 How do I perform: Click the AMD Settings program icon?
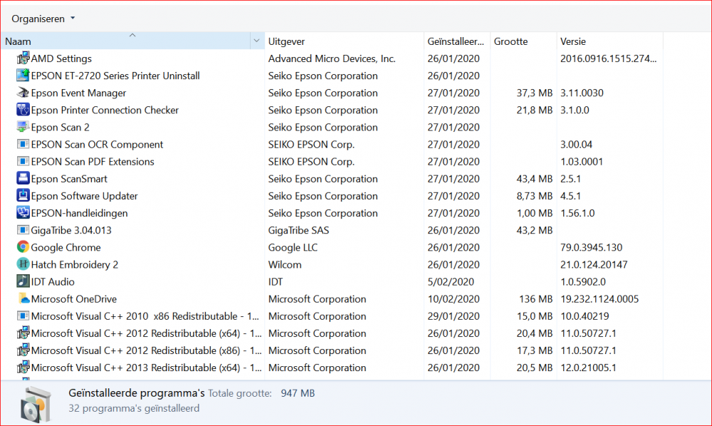click(x=23, y=59)
